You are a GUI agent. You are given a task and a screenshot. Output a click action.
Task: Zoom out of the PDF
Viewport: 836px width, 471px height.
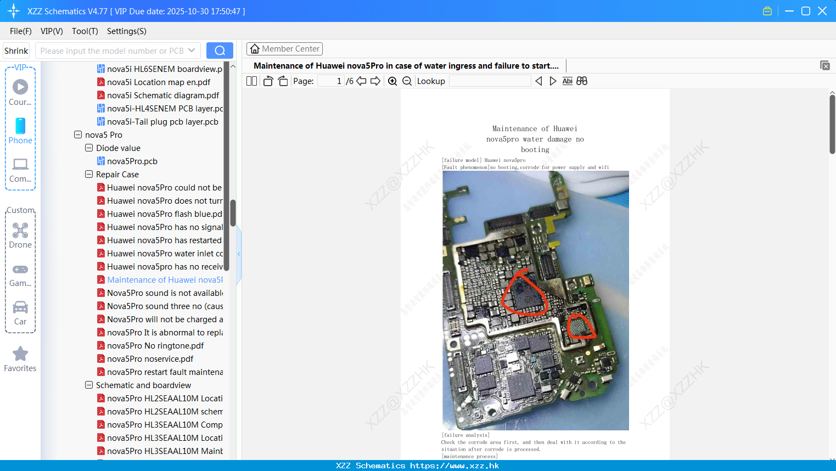click(407, 81)
